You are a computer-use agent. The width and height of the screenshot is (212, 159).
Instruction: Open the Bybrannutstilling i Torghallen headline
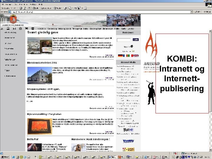click(44, 114)
